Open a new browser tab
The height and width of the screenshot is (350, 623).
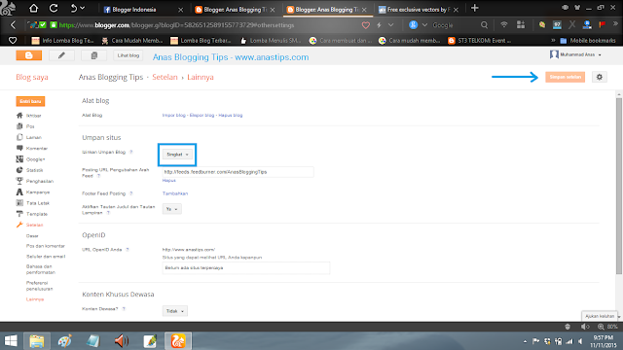pyautogui.click(x=474, y=9)
